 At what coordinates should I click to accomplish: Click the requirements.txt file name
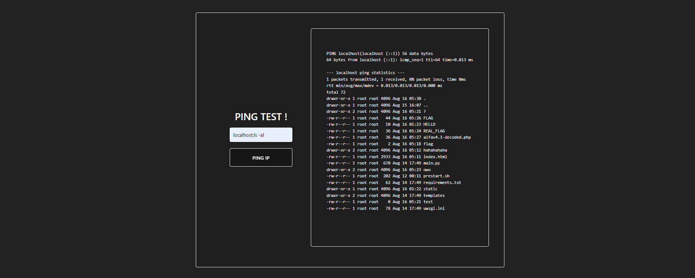[x=442, y=183]
